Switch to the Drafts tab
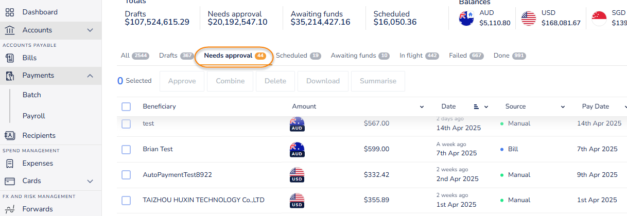The height and width of the screenshot is (216, 627). click(x=168, y=56)
